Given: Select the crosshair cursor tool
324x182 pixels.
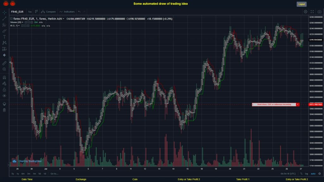Looking at the screenshot, I should [x=4, y=12].
